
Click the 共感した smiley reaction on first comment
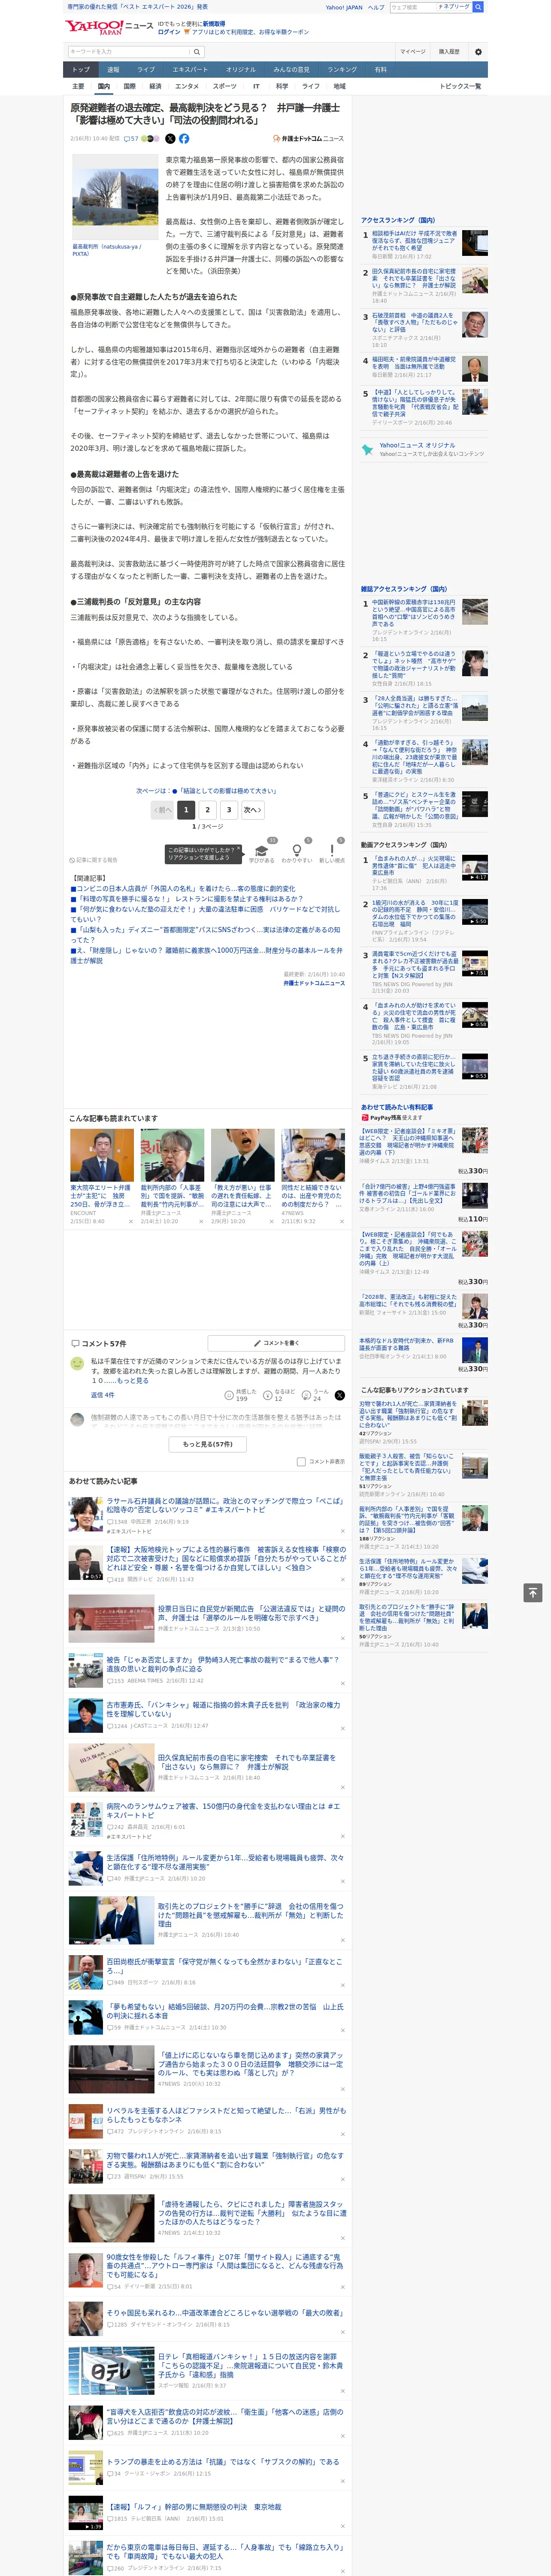241,1395
